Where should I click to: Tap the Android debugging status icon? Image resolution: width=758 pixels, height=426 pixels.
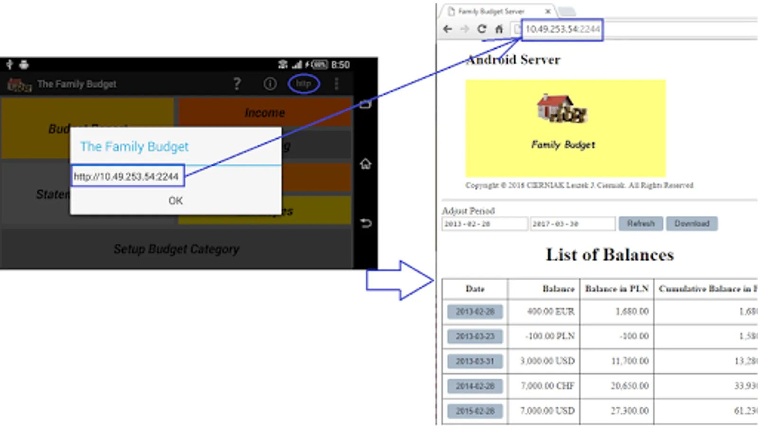click(24, 64)
